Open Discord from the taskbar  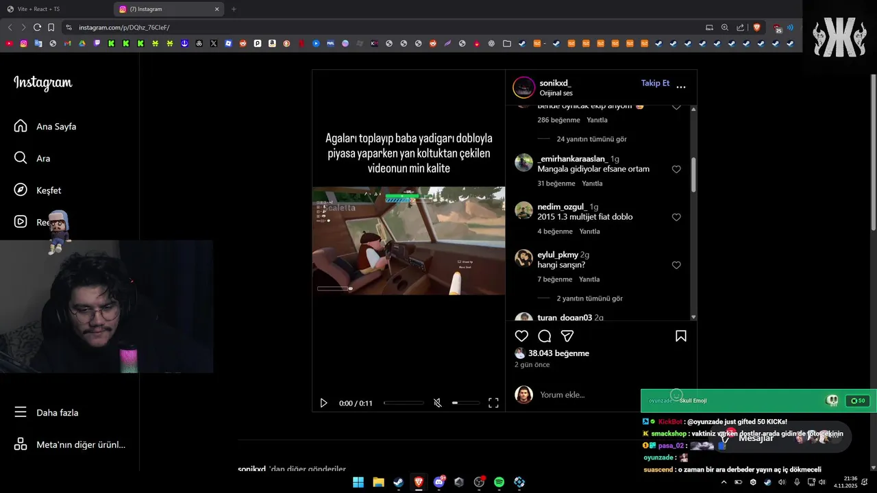tap(439, 482)
